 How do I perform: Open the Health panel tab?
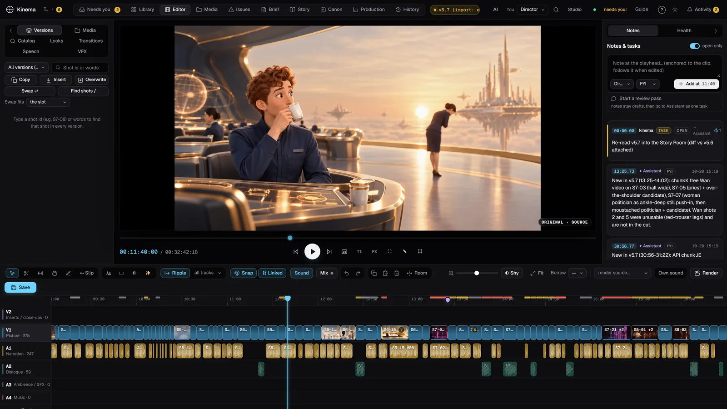pyautogui.click(x=684, y=30)
